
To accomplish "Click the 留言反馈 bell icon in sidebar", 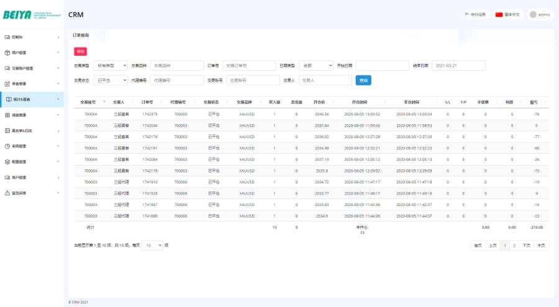I will tap(7, 193).
